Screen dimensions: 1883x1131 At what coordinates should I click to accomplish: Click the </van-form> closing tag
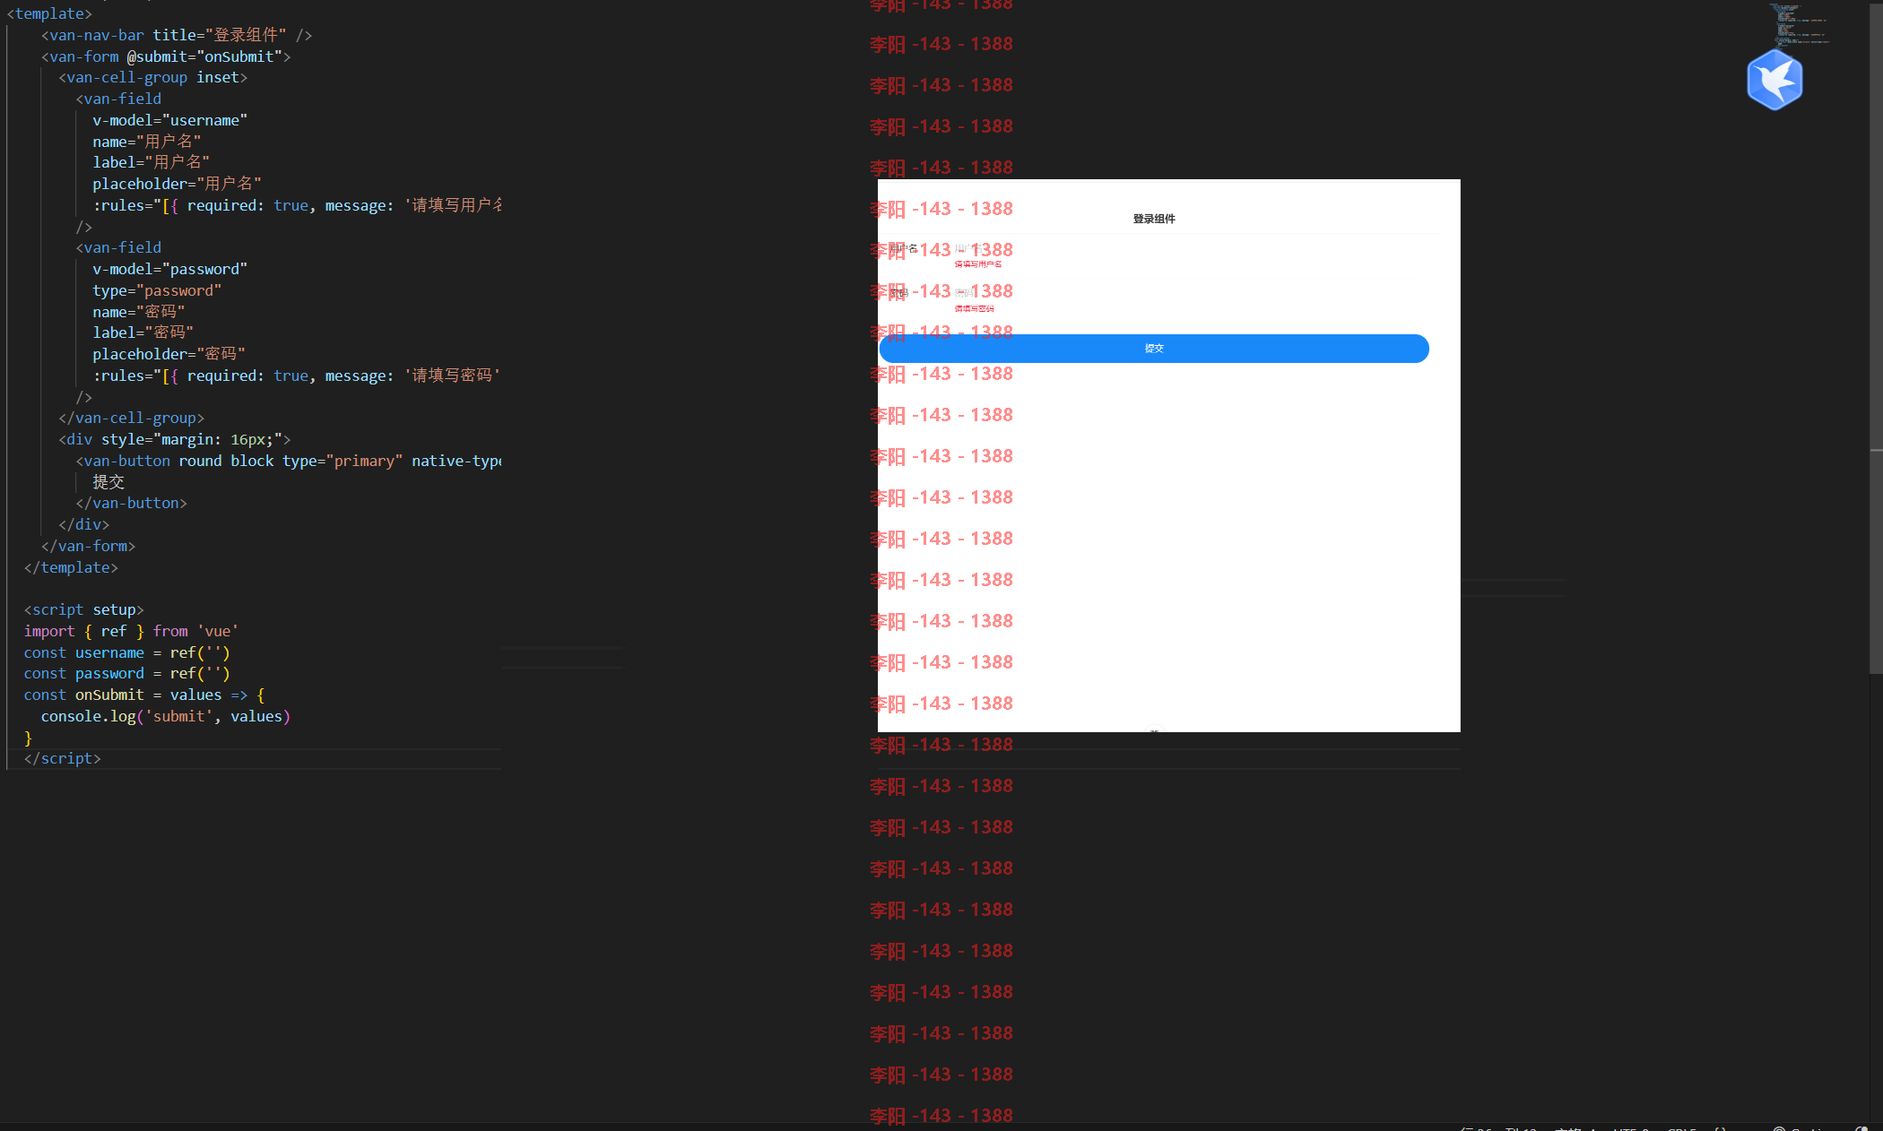89,546
